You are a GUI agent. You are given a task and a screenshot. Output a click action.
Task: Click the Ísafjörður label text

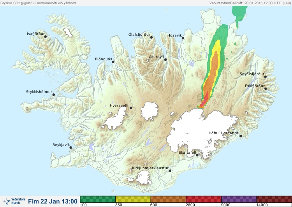tap(36, 34)
